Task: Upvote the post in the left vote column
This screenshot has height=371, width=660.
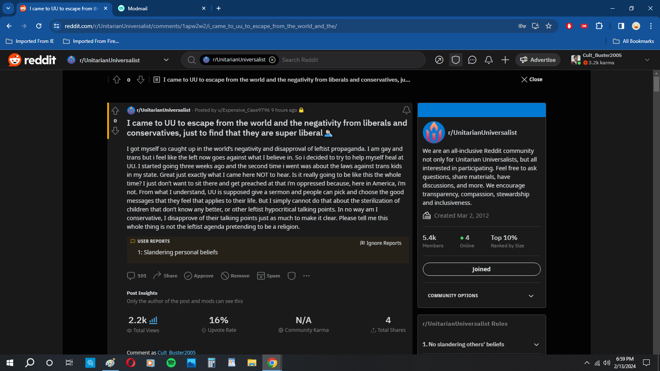Action: (x=115, y=111)
